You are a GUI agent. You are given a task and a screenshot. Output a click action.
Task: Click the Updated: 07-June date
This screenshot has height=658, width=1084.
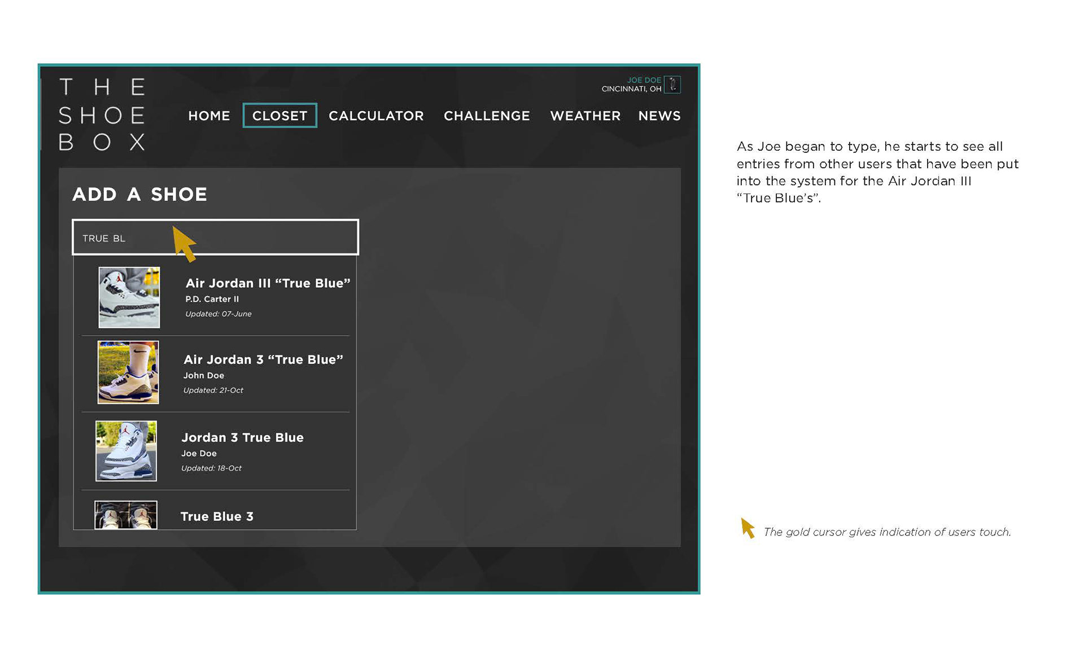[218, 314]
